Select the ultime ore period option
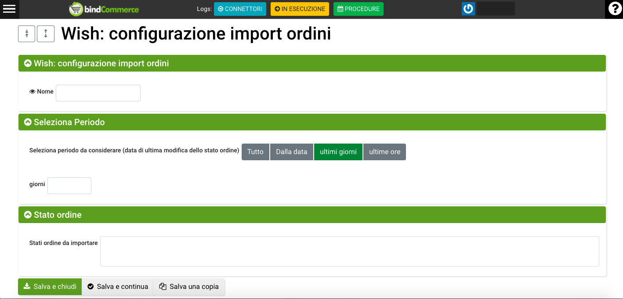 pos(384,152)
